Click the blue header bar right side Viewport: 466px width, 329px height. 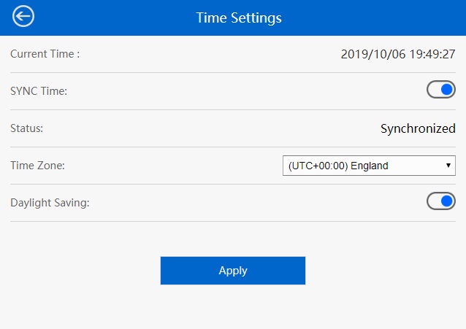386,18
